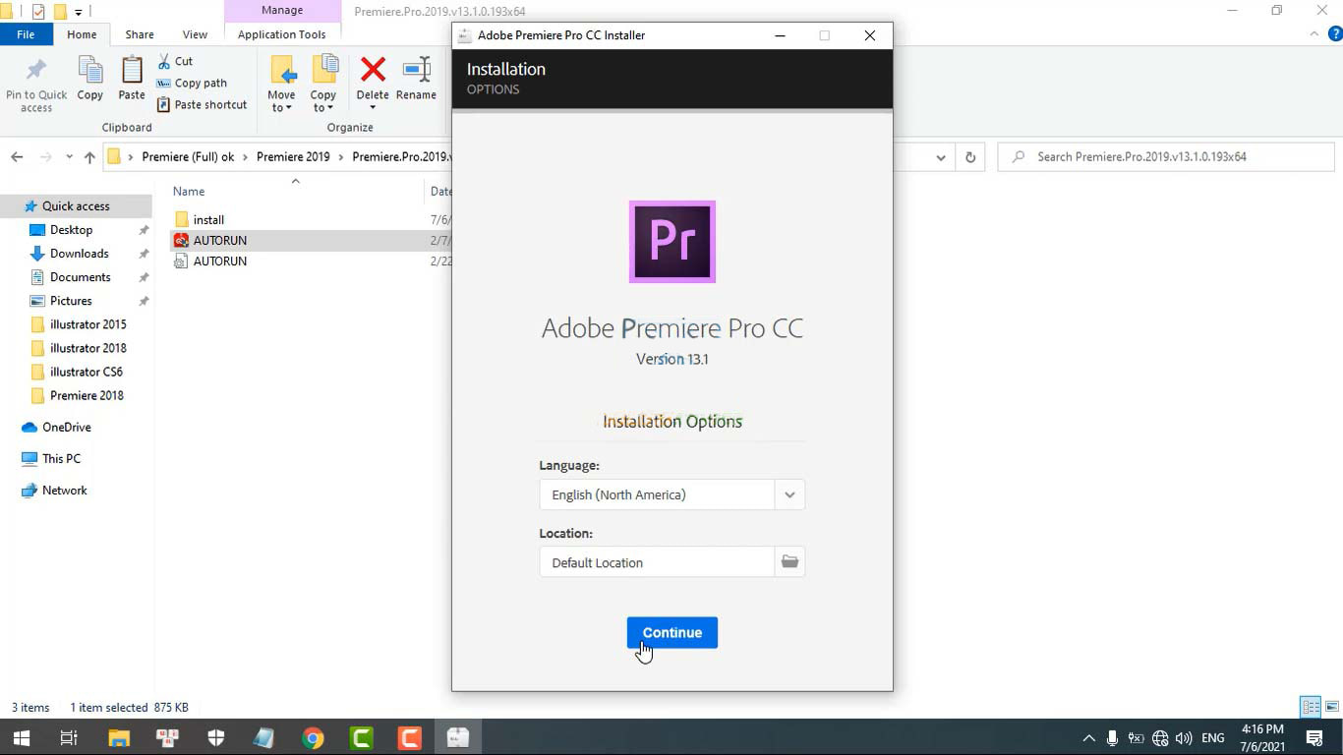Open Network in navigation pane
The image size is (1343, 755).
click(x=64, y=490)
